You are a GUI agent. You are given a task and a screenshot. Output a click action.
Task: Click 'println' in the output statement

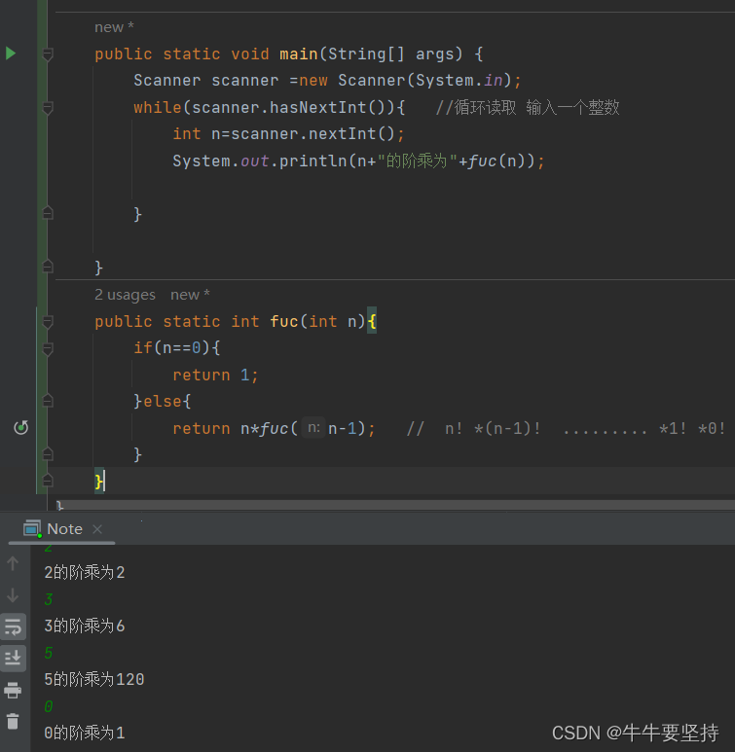click(x=313, y=161)
